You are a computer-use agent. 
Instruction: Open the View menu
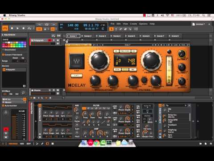click(125, 24)
